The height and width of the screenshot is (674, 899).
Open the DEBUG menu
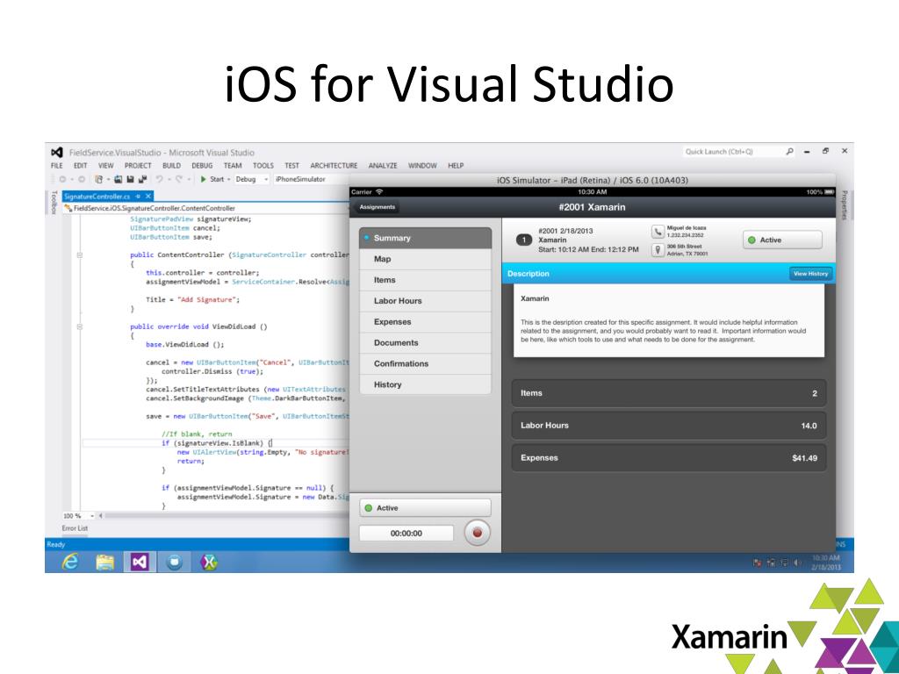click(203, 166)
